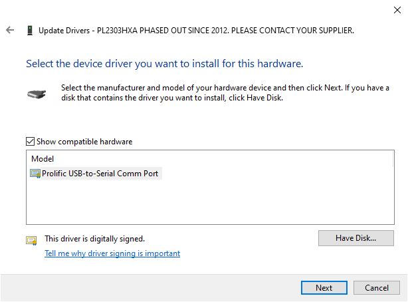Click the signed driver certificate icon
Image resolution: width=408 pixels, height=302 pixels.
click(31, 240)
